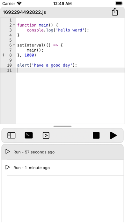Click the arrow operator on line 6
The width and height of the screenshot is (125, 223).
tap(55, 45)
